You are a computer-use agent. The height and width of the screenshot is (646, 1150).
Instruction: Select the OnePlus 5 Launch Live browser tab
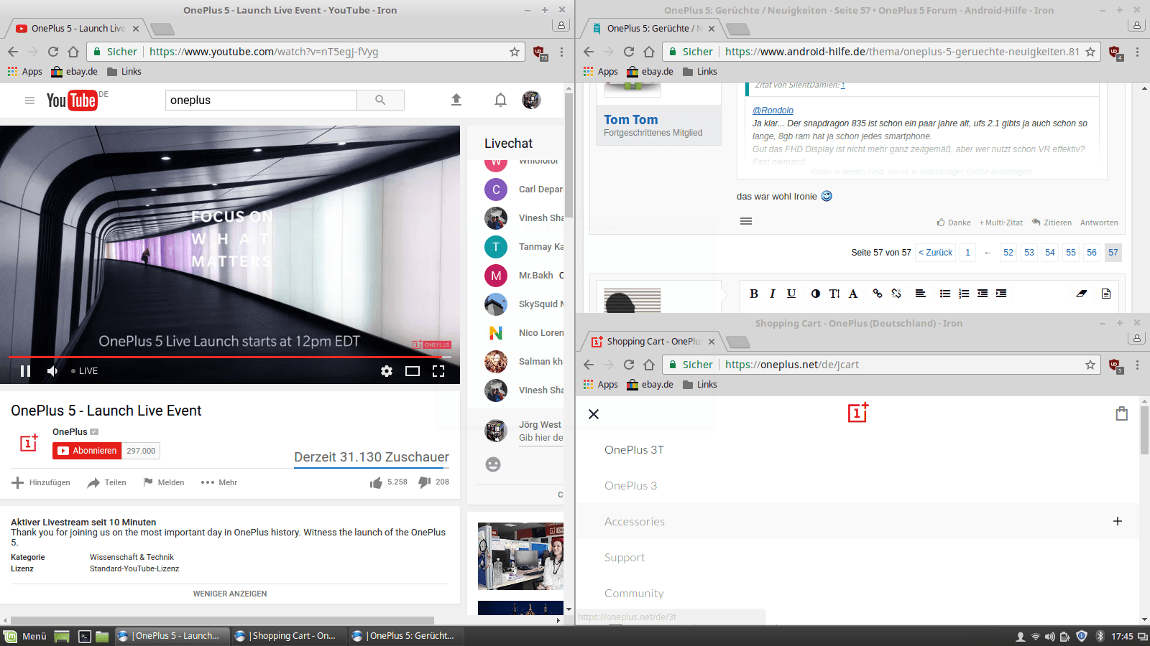click(78, 29)
